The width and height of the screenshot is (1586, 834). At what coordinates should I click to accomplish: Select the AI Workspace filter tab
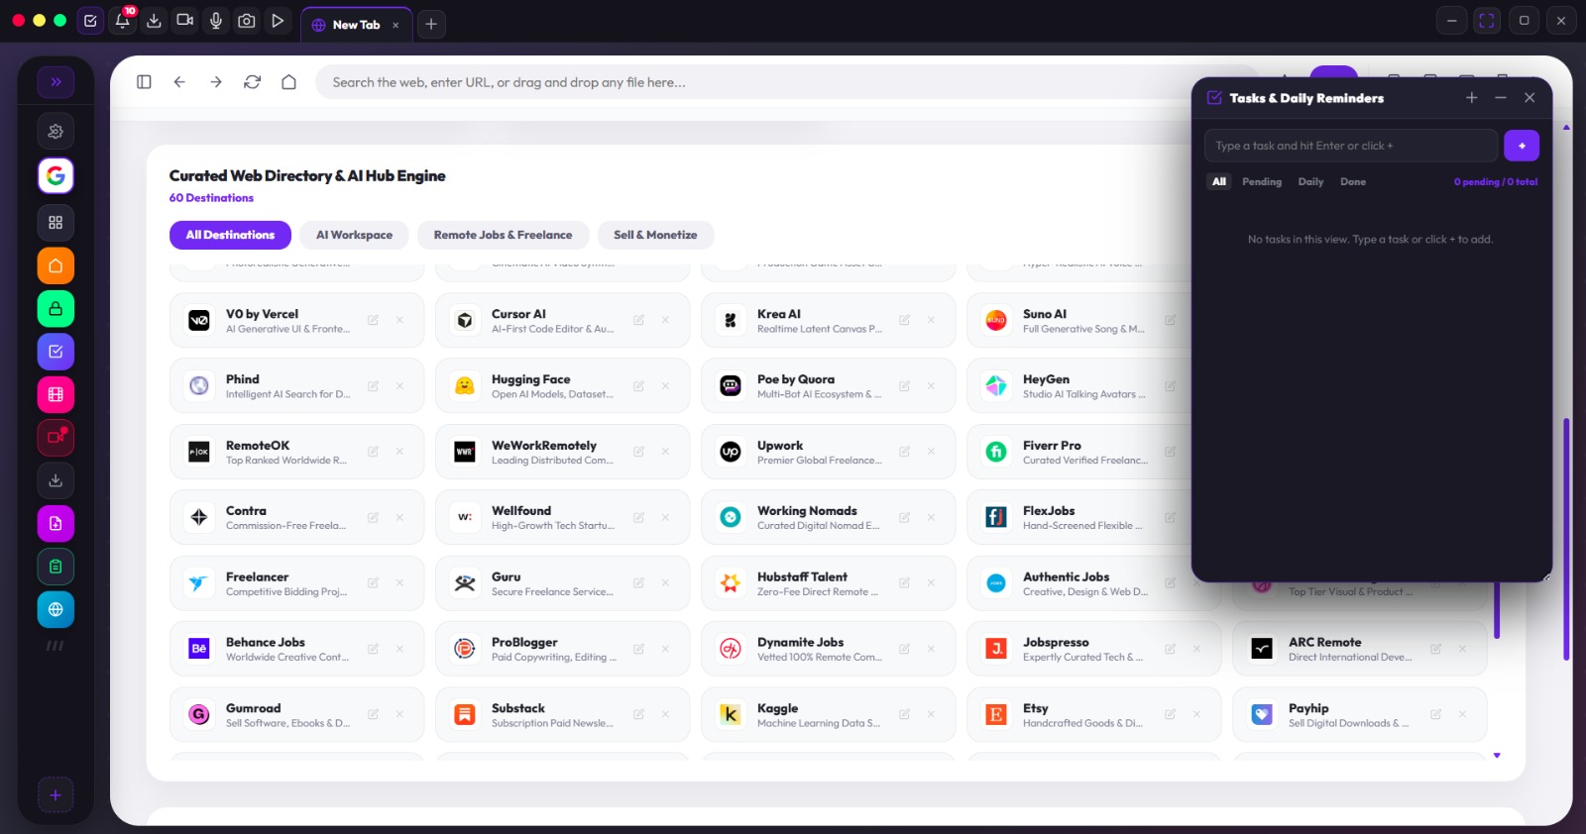(x=354, y=235)
